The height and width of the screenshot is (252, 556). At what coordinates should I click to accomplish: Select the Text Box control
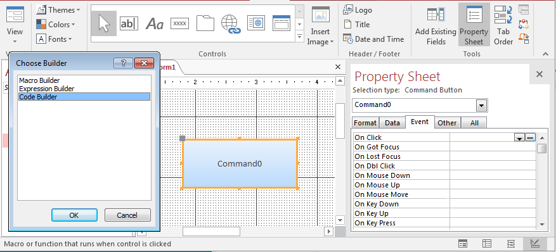pyautogui.click(x=129, y=23)
